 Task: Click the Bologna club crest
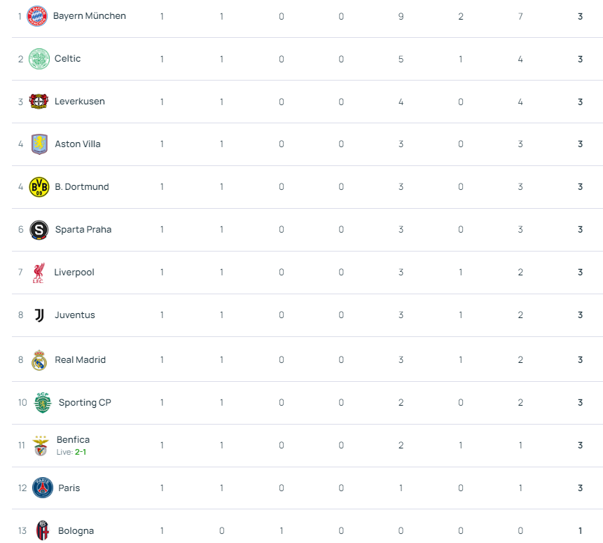[43, 530]
